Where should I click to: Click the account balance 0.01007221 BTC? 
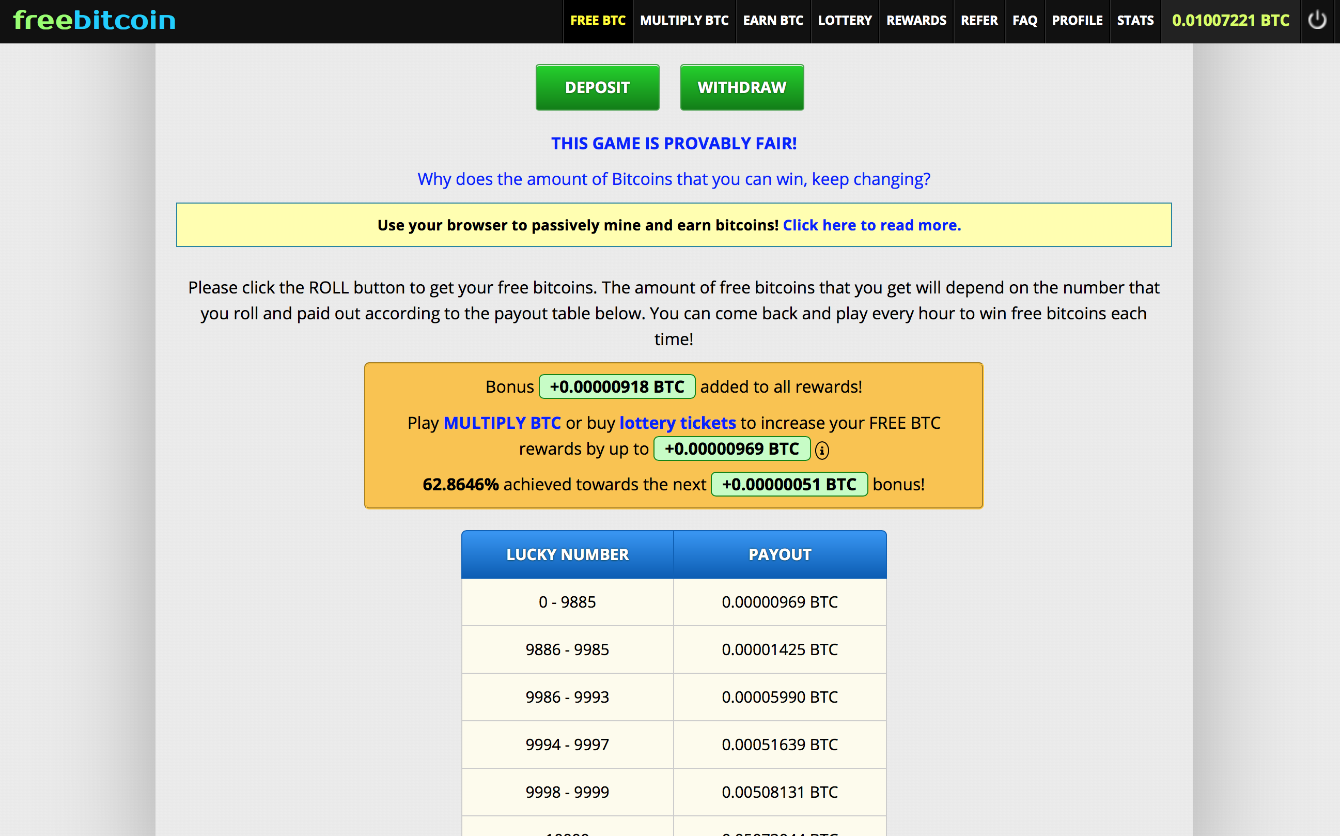tap(1230, 21)
